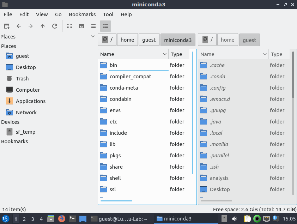Screen dimensions: 297x224
Task: Open the File menu
Action: pos(8,14)
